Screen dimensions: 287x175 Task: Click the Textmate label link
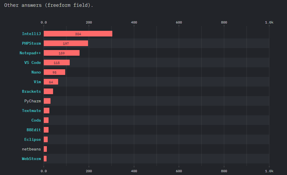[x=31, y=111]
